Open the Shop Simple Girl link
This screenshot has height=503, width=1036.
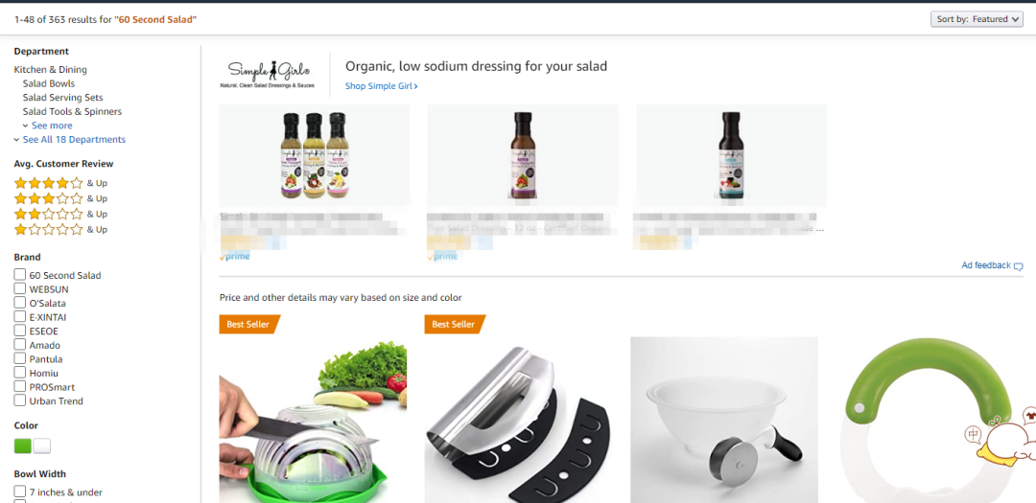[x=381, y=86]
